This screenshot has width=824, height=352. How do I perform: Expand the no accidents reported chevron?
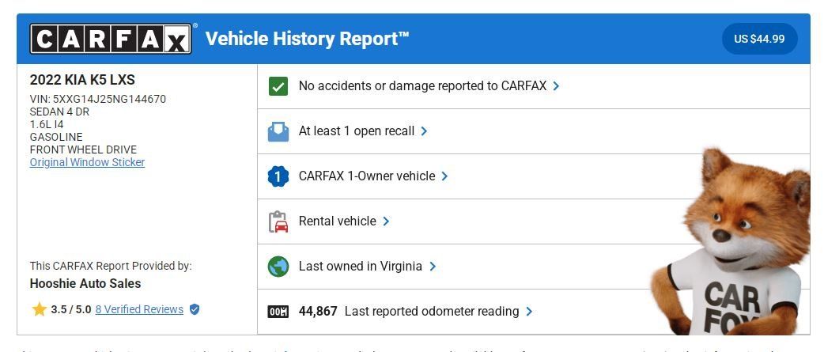556,86
